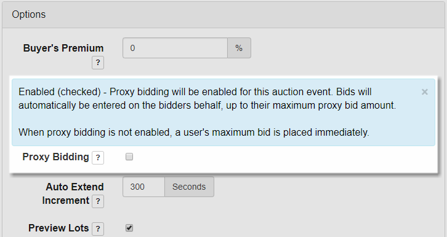Click the Seconds unit addon
The width and height of the screenshot is (447, 237).
click(x=189, y=187)
